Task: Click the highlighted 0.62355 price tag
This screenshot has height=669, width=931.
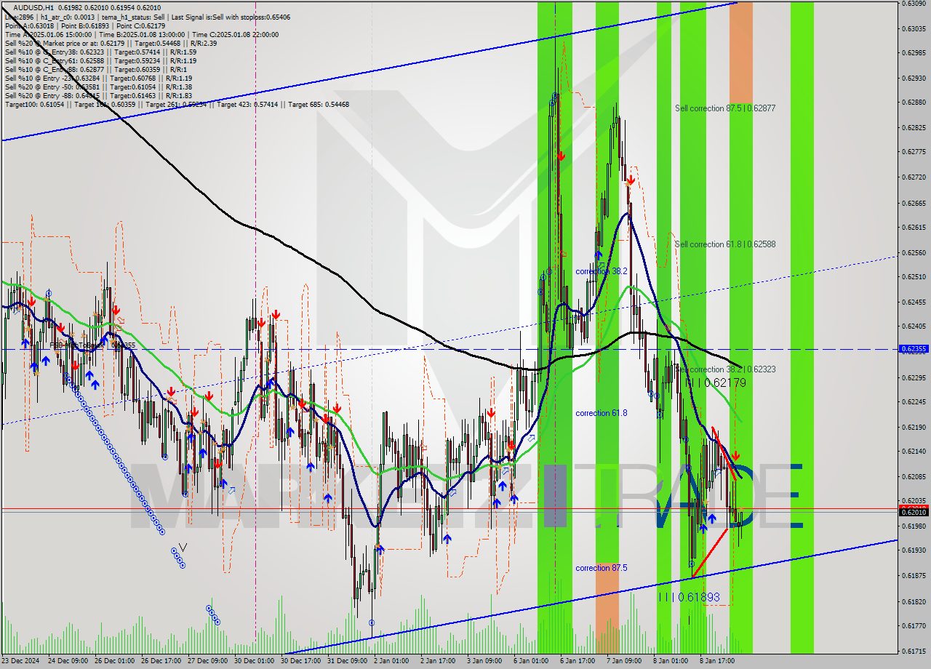Action: 914,349
